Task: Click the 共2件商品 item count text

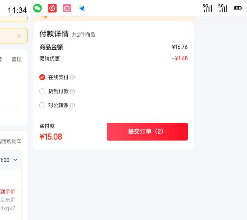Action: pyautogui.click(x=83, y=35)
